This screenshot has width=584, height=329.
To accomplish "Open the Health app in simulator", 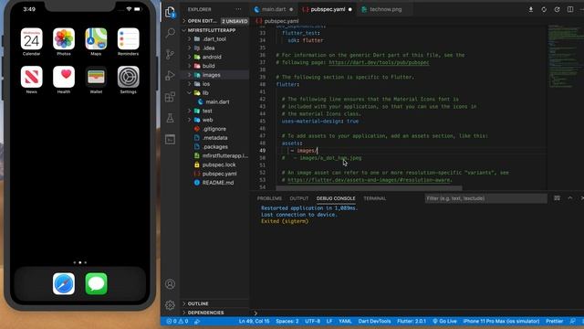I will [64, 77].
